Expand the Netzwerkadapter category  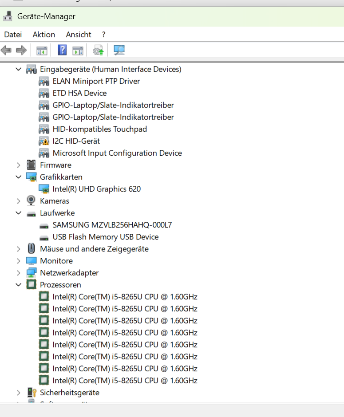18,273
